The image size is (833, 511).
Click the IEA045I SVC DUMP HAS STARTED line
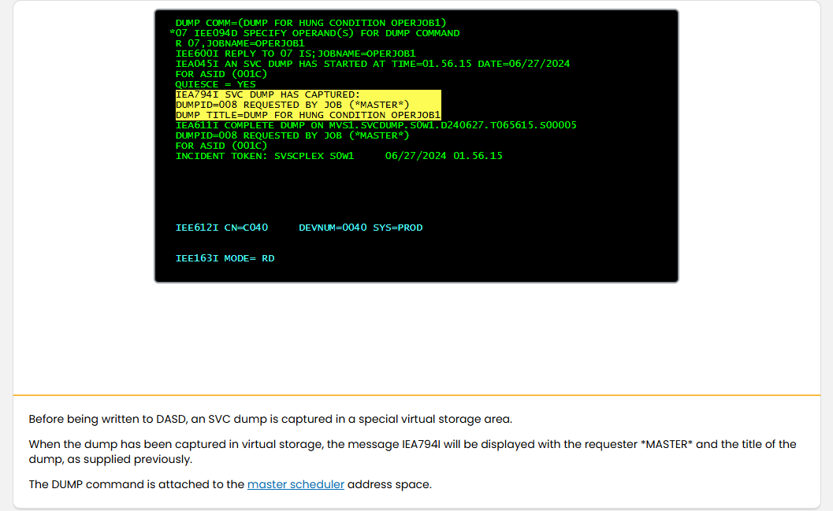373,64
